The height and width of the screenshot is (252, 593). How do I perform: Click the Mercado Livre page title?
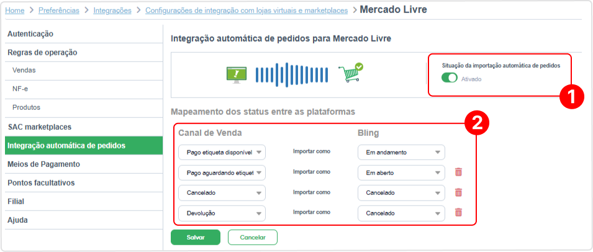[393, 9]
